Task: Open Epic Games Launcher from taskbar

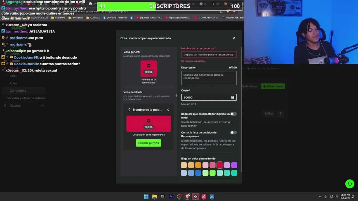Action: coord(163,197)
